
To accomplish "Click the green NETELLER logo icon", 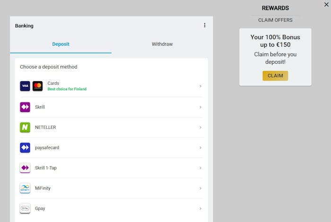I will [x=25, y=128].
